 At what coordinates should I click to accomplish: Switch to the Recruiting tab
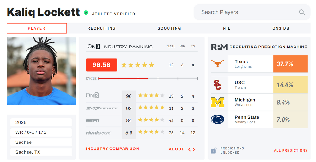tap(101, 28)
